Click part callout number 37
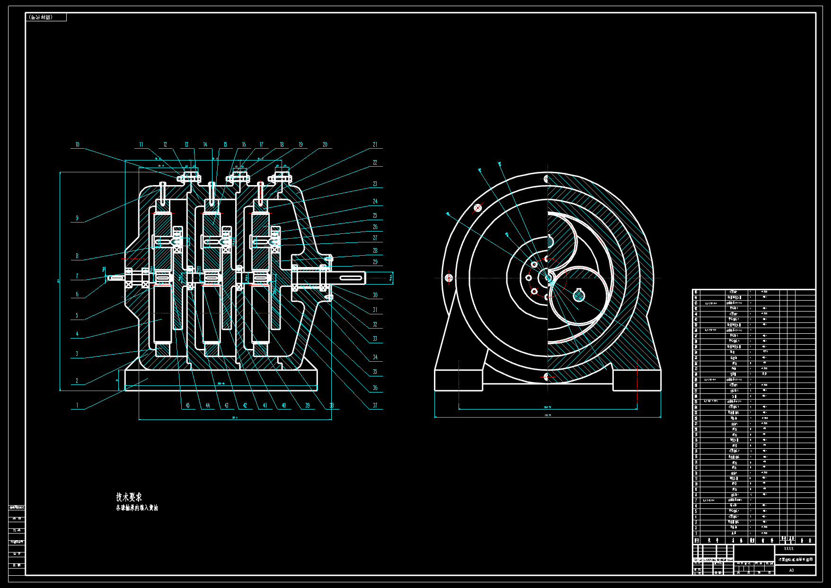The width and height of the screenshot is (831, 588). 375,406
